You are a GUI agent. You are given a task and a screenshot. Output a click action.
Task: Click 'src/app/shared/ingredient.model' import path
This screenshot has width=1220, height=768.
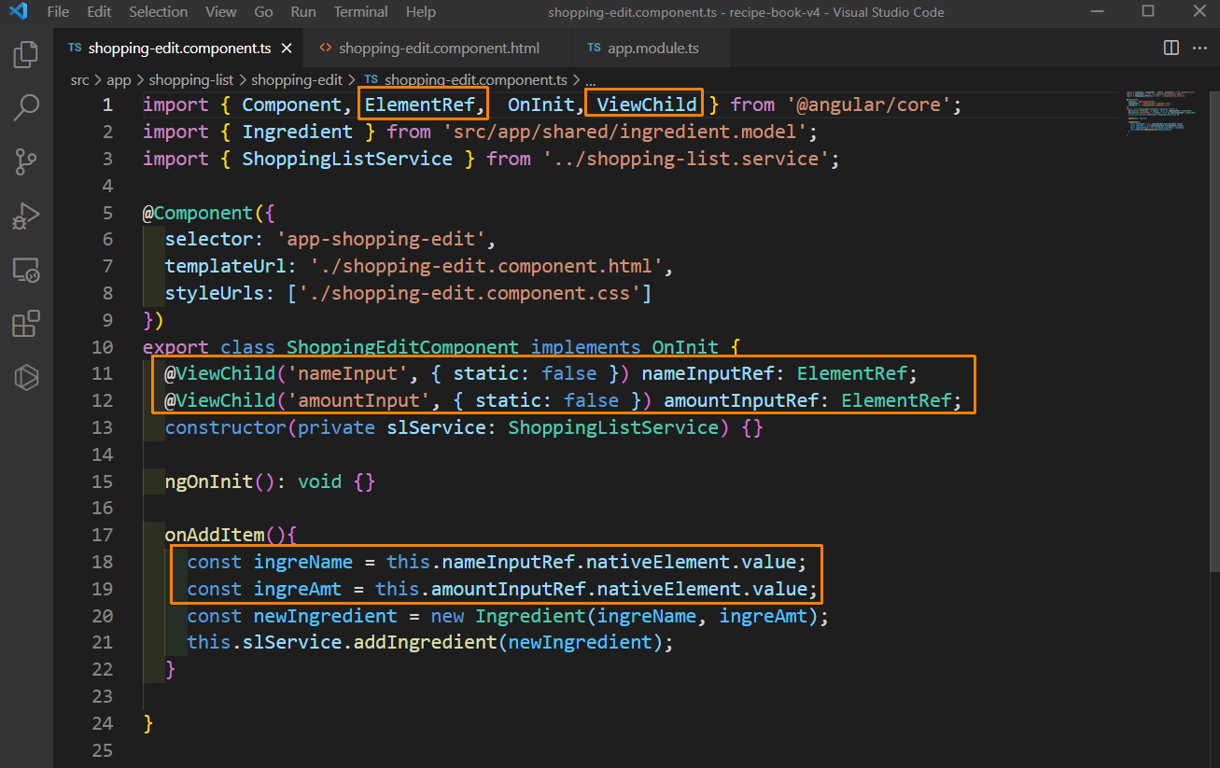pyautogui.click(x=624, y=132)
